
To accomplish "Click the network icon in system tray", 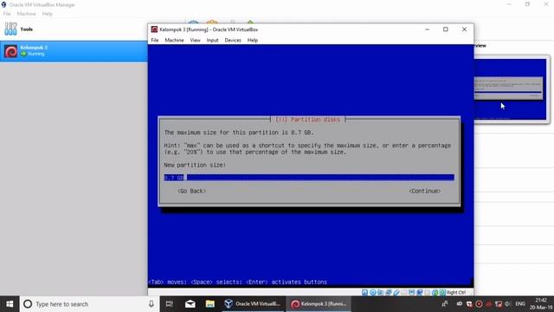I will (499, 304).
